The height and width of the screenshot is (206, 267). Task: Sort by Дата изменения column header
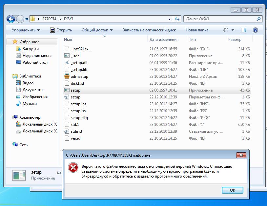coord(164,40)
